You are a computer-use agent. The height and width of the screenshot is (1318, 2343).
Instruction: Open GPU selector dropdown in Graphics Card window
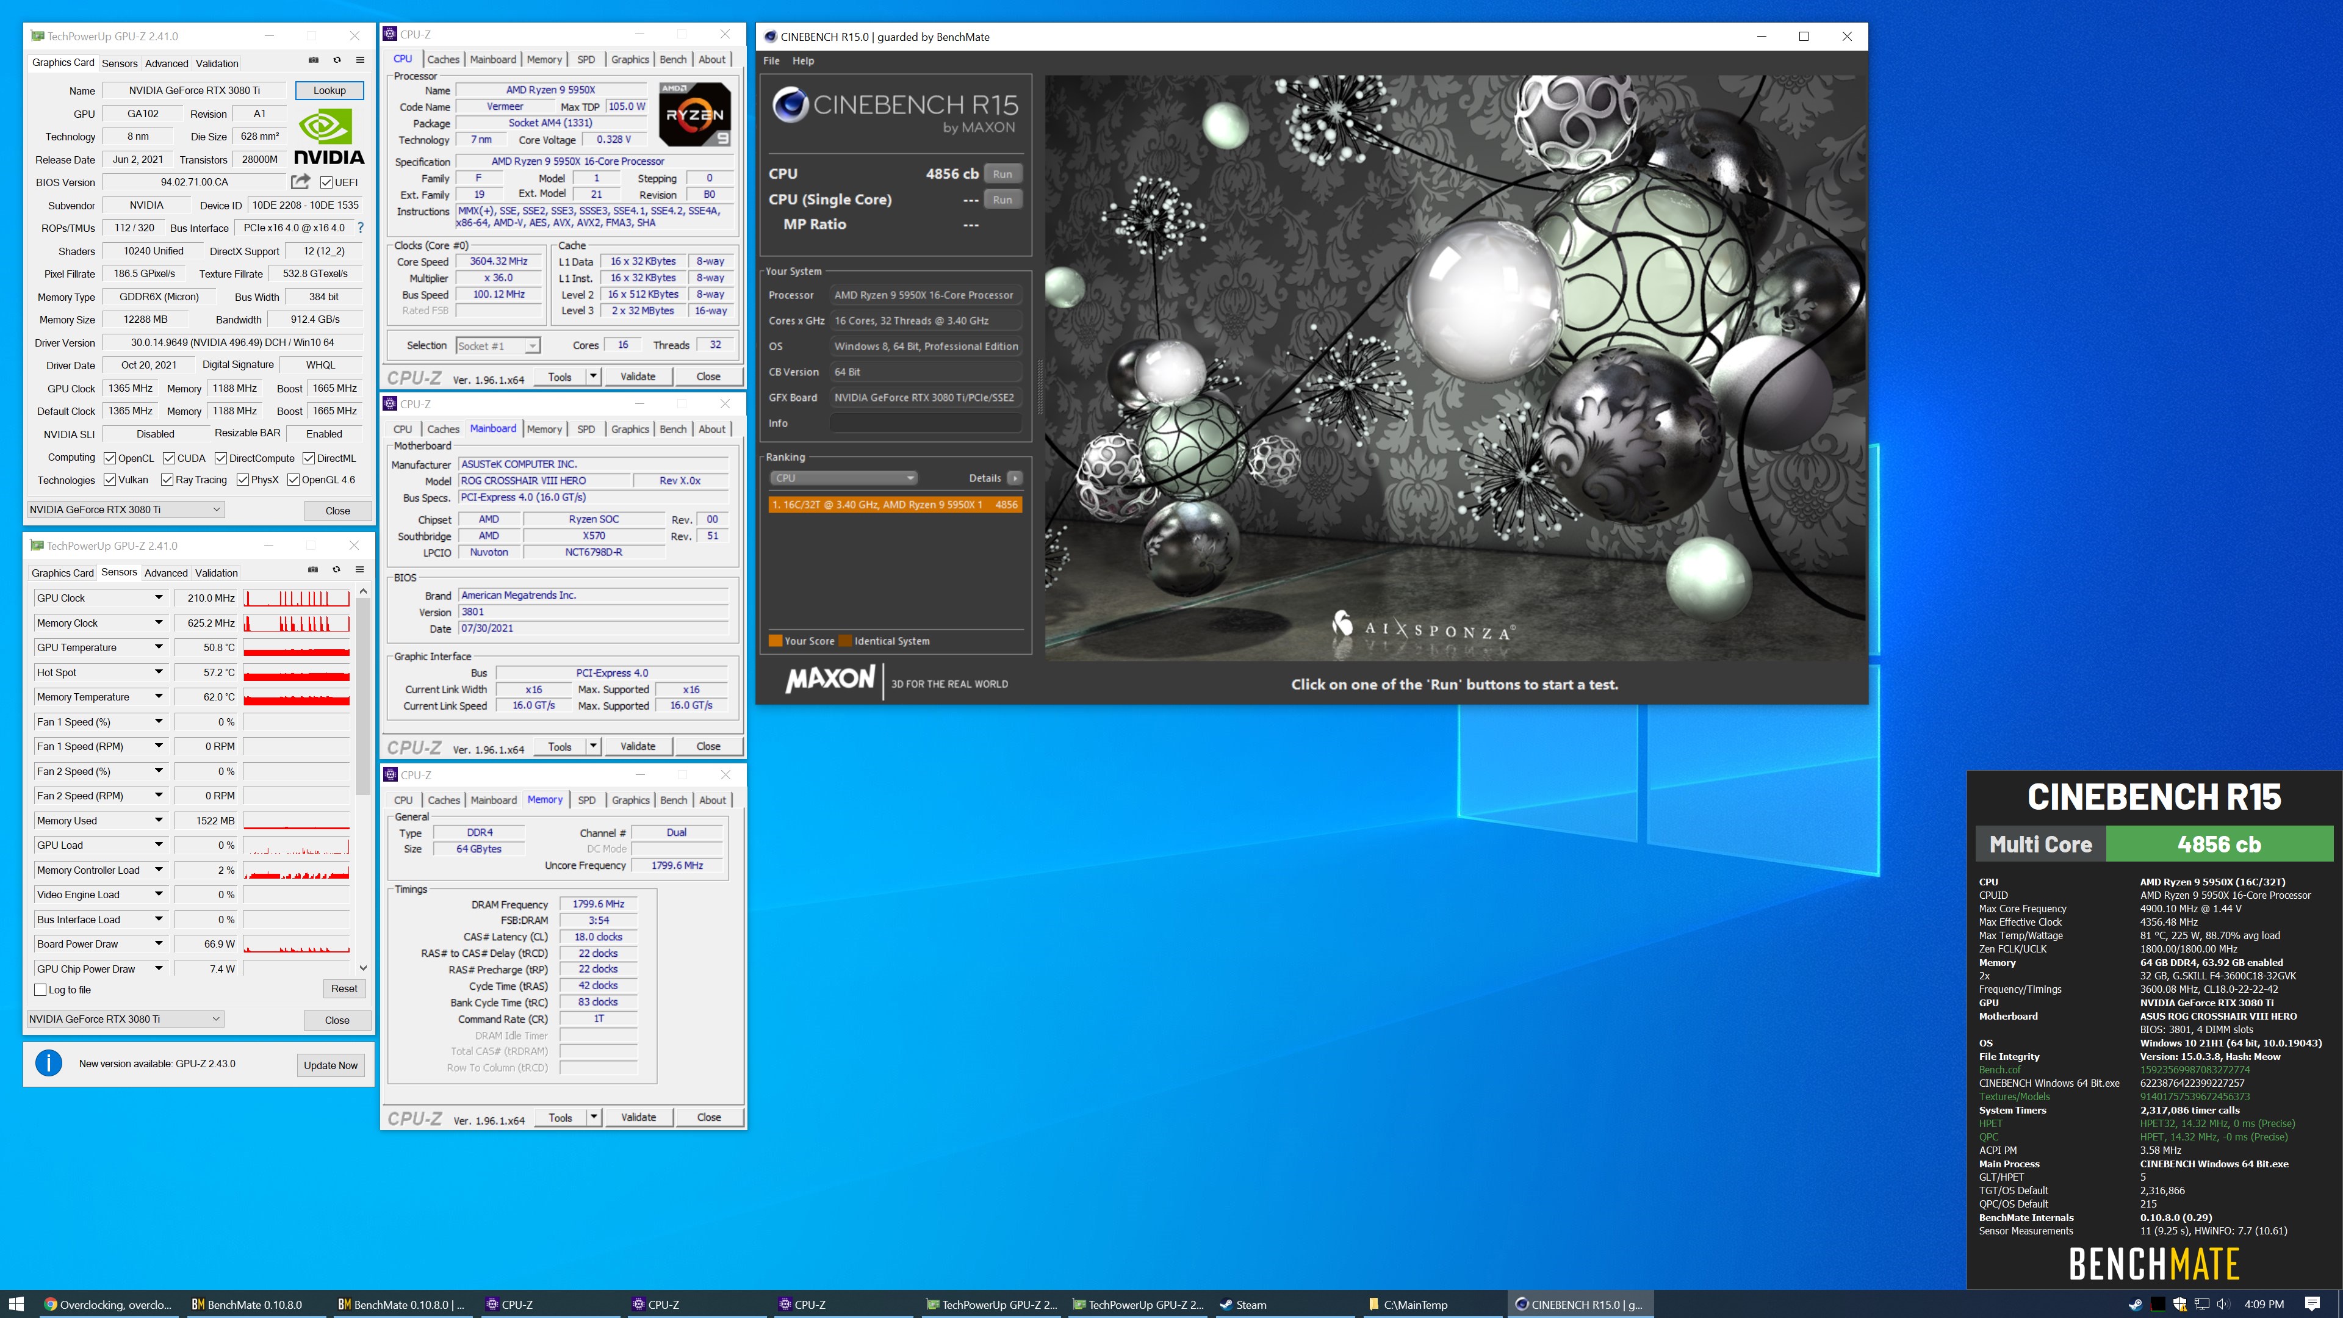126,510
